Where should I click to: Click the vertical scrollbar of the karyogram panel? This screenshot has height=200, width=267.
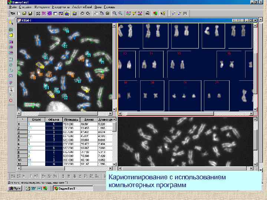(255, 67)
